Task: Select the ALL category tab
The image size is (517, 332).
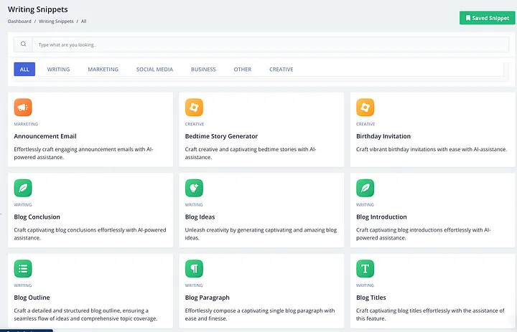Action: [x=24, y=69]
